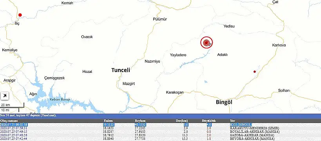Screen dimensions: 321x141
Task: Click the large red epicenter marker
Action: (x=206, y=43)
